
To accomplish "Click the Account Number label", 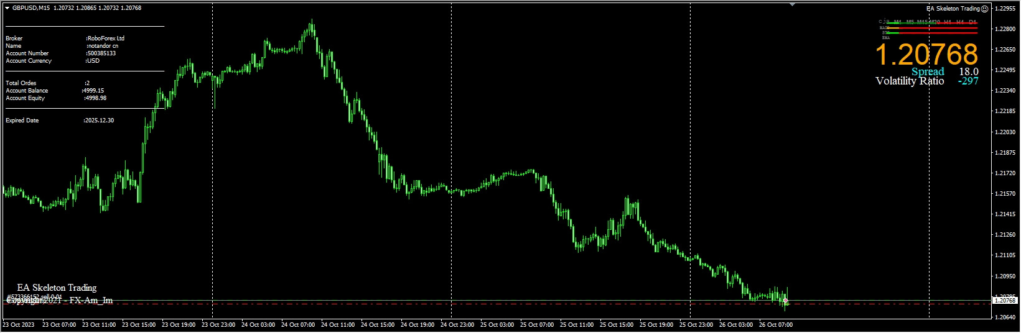I will [x=27, y=53].
